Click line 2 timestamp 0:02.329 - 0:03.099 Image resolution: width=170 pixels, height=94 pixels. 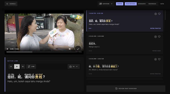pyautogui.click(x=96, y=36)
